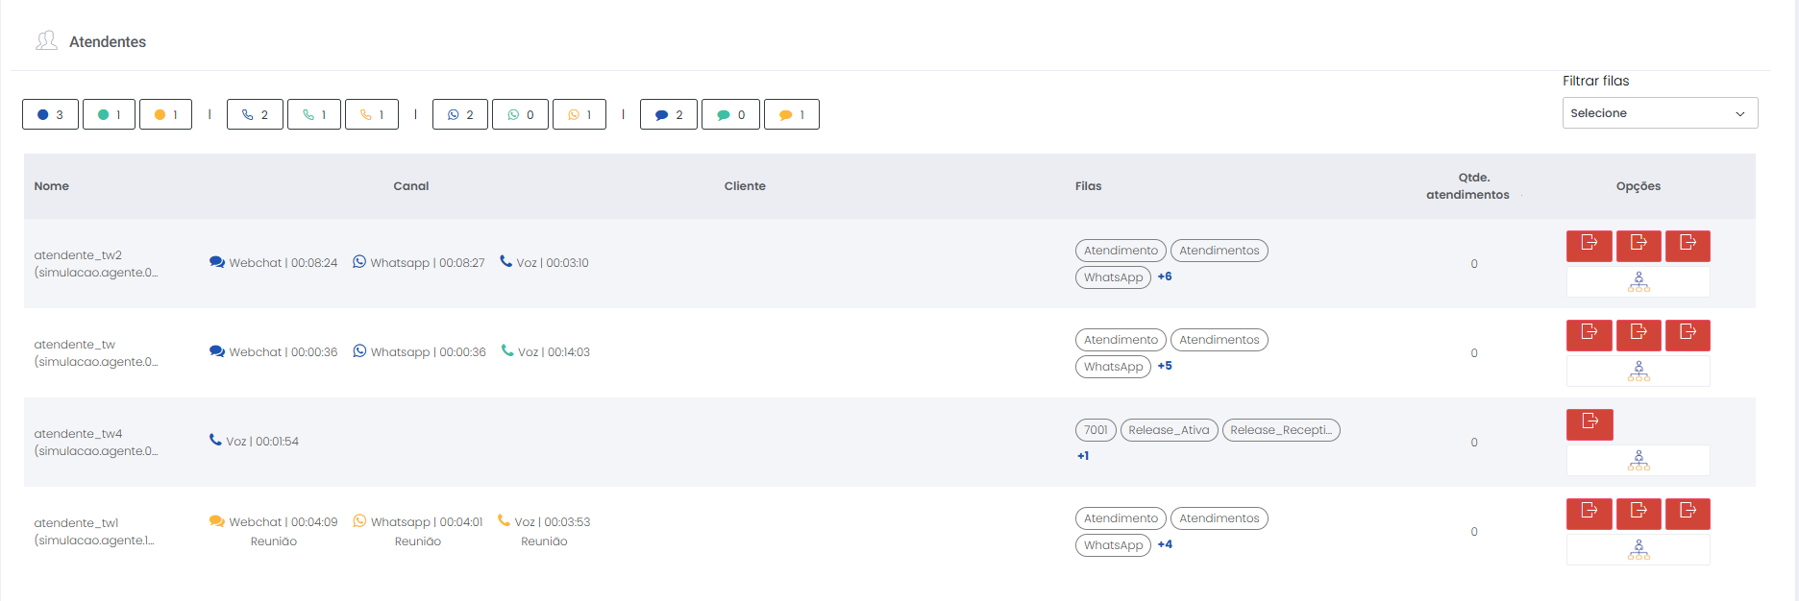
Task: Toggle the orange circle status filter
Action: pyautogui.click(x=165, y=114)
